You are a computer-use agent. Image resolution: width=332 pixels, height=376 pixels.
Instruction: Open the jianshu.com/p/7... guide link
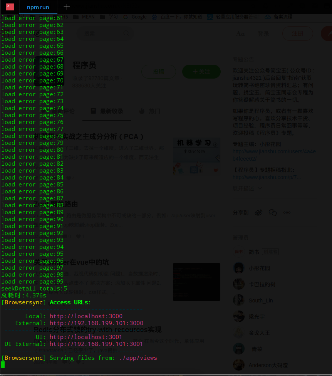coord(267,177)
